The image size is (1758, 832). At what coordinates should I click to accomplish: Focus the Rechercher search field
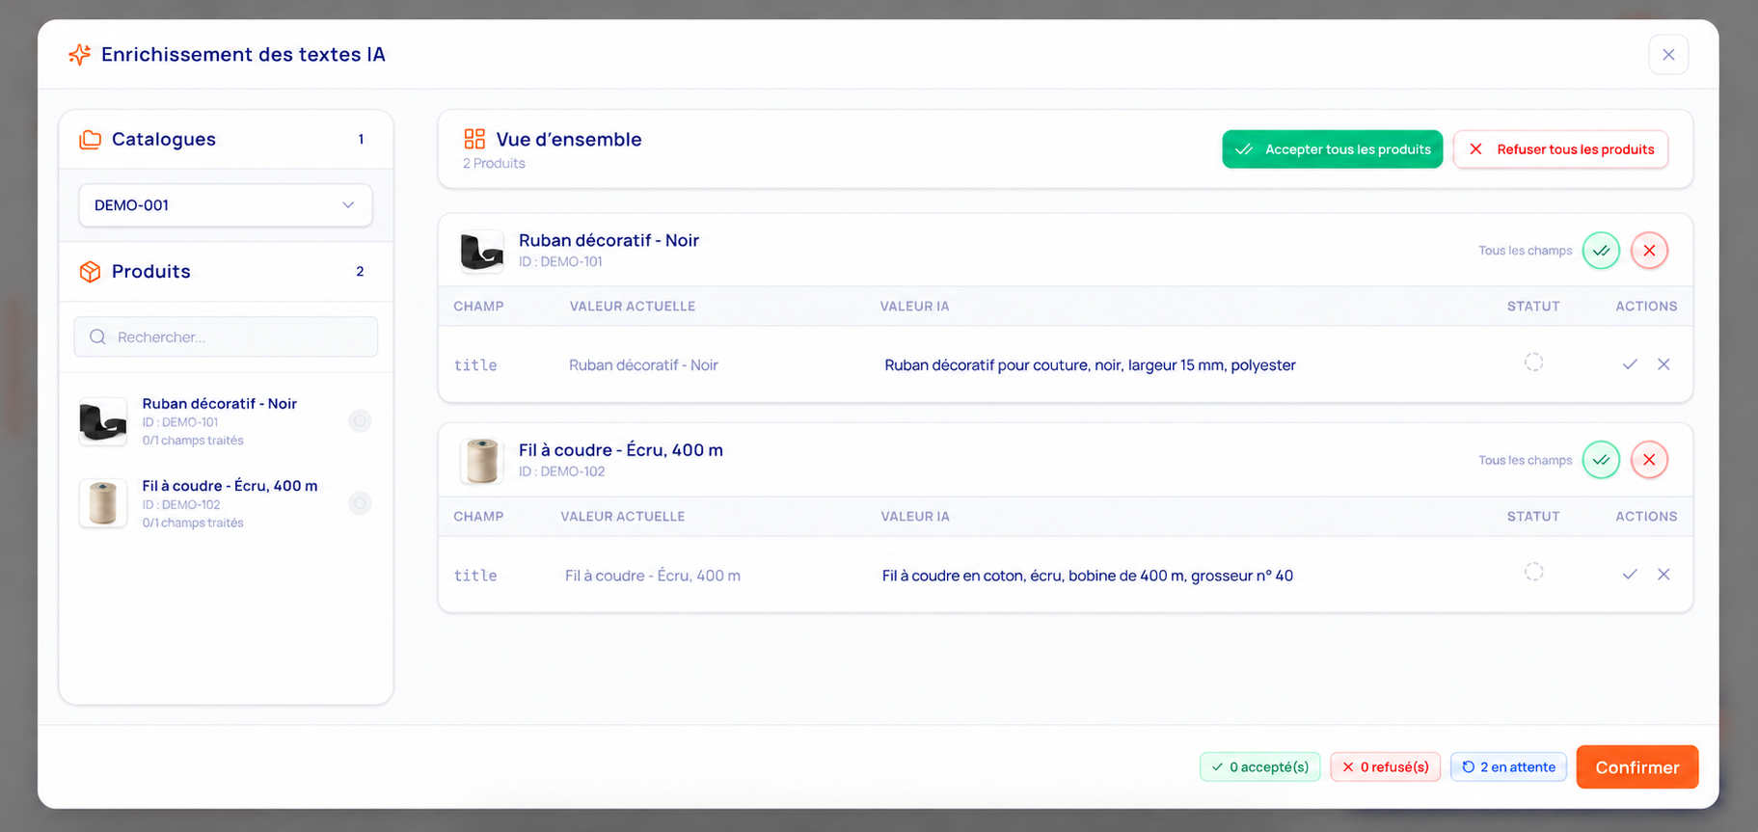point(226,336)
